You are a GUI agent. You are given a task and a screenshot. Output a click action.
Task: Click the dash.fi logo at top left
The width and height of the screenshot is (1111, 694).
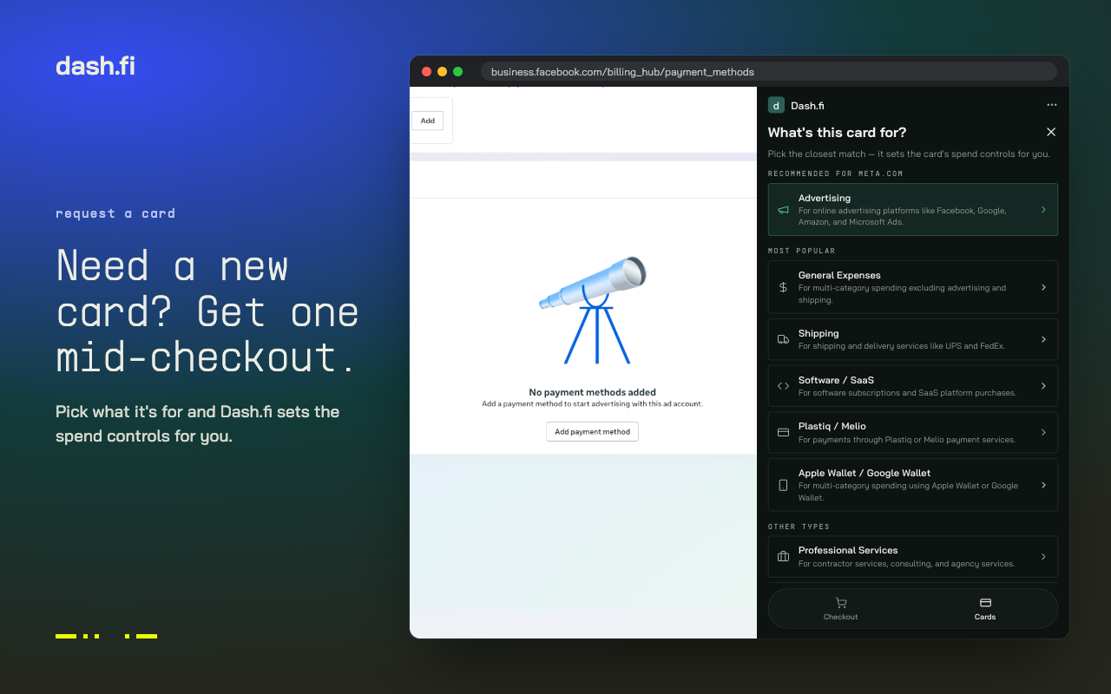95,66
